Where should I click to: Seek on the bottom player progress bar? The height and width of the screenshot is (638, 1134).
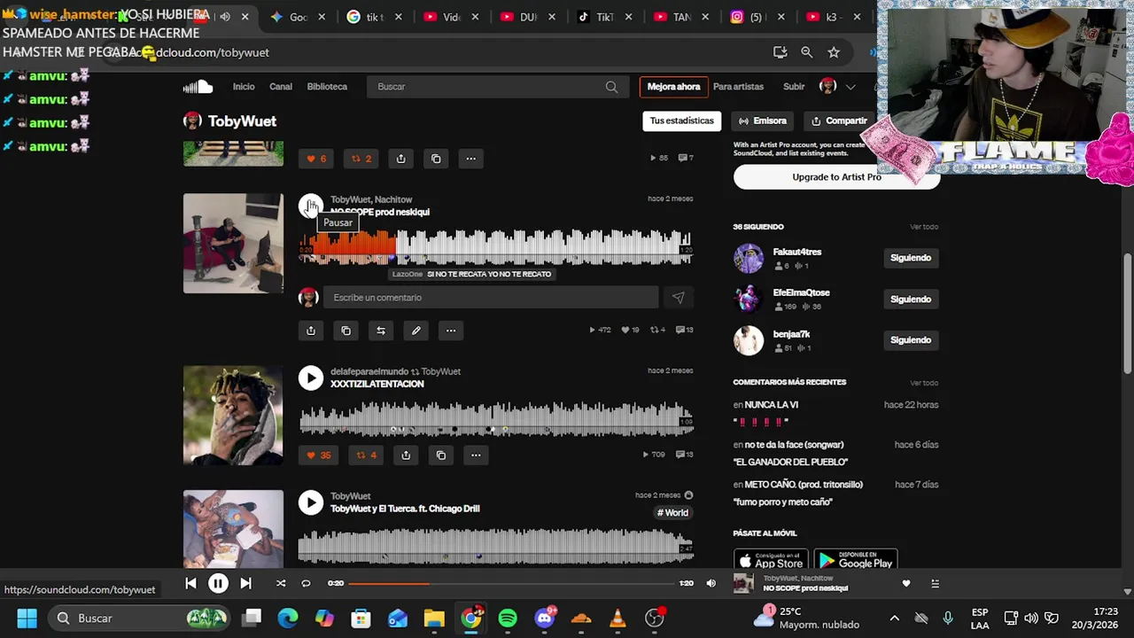pos(511,583)
